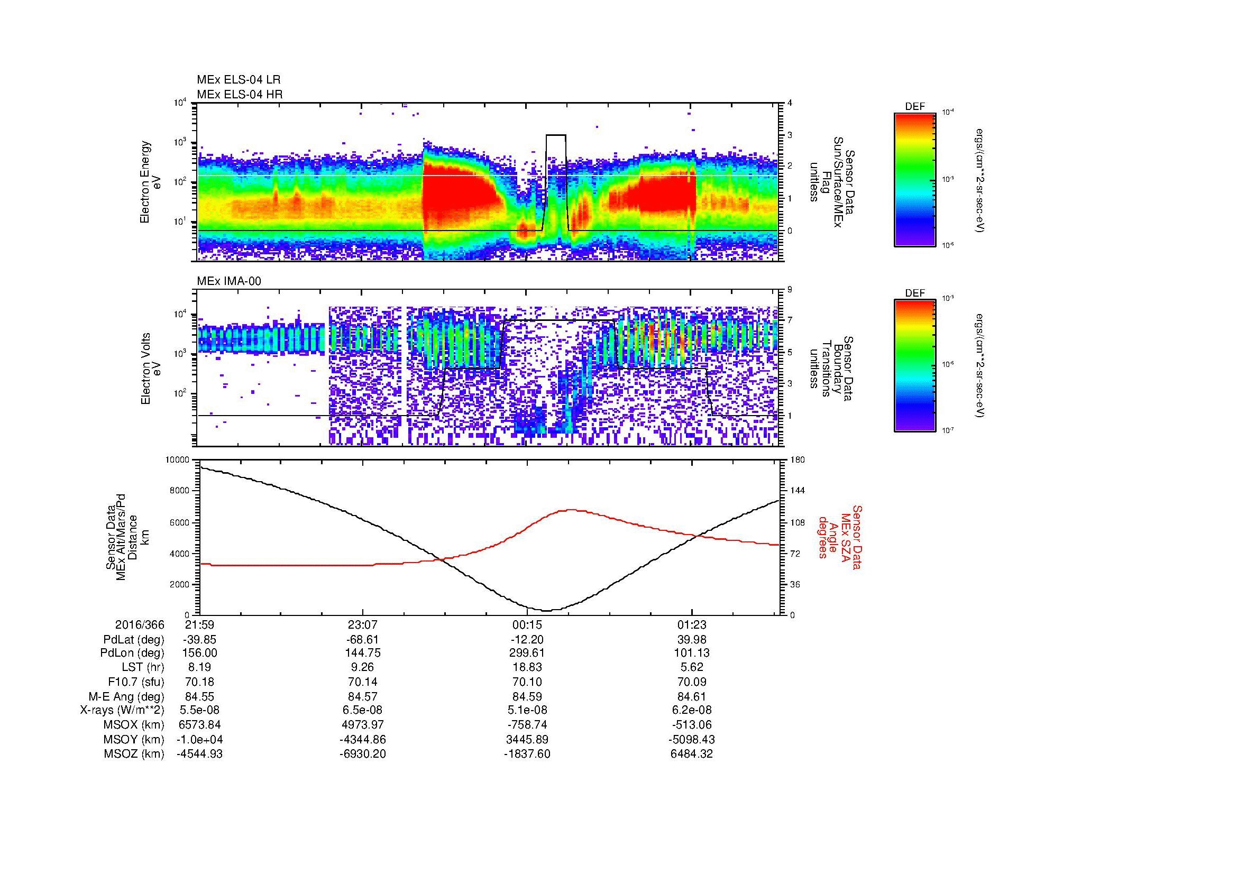Screen dimensions: 1237x874
Task: Click the X-rays value '5.5e-08'
Action: (200, 710)
